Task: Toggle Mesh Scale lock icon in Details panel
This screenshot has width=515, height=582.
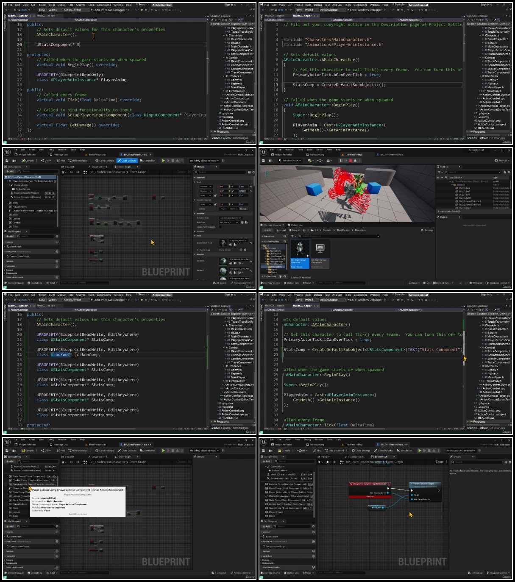Action: click(215, 195)
